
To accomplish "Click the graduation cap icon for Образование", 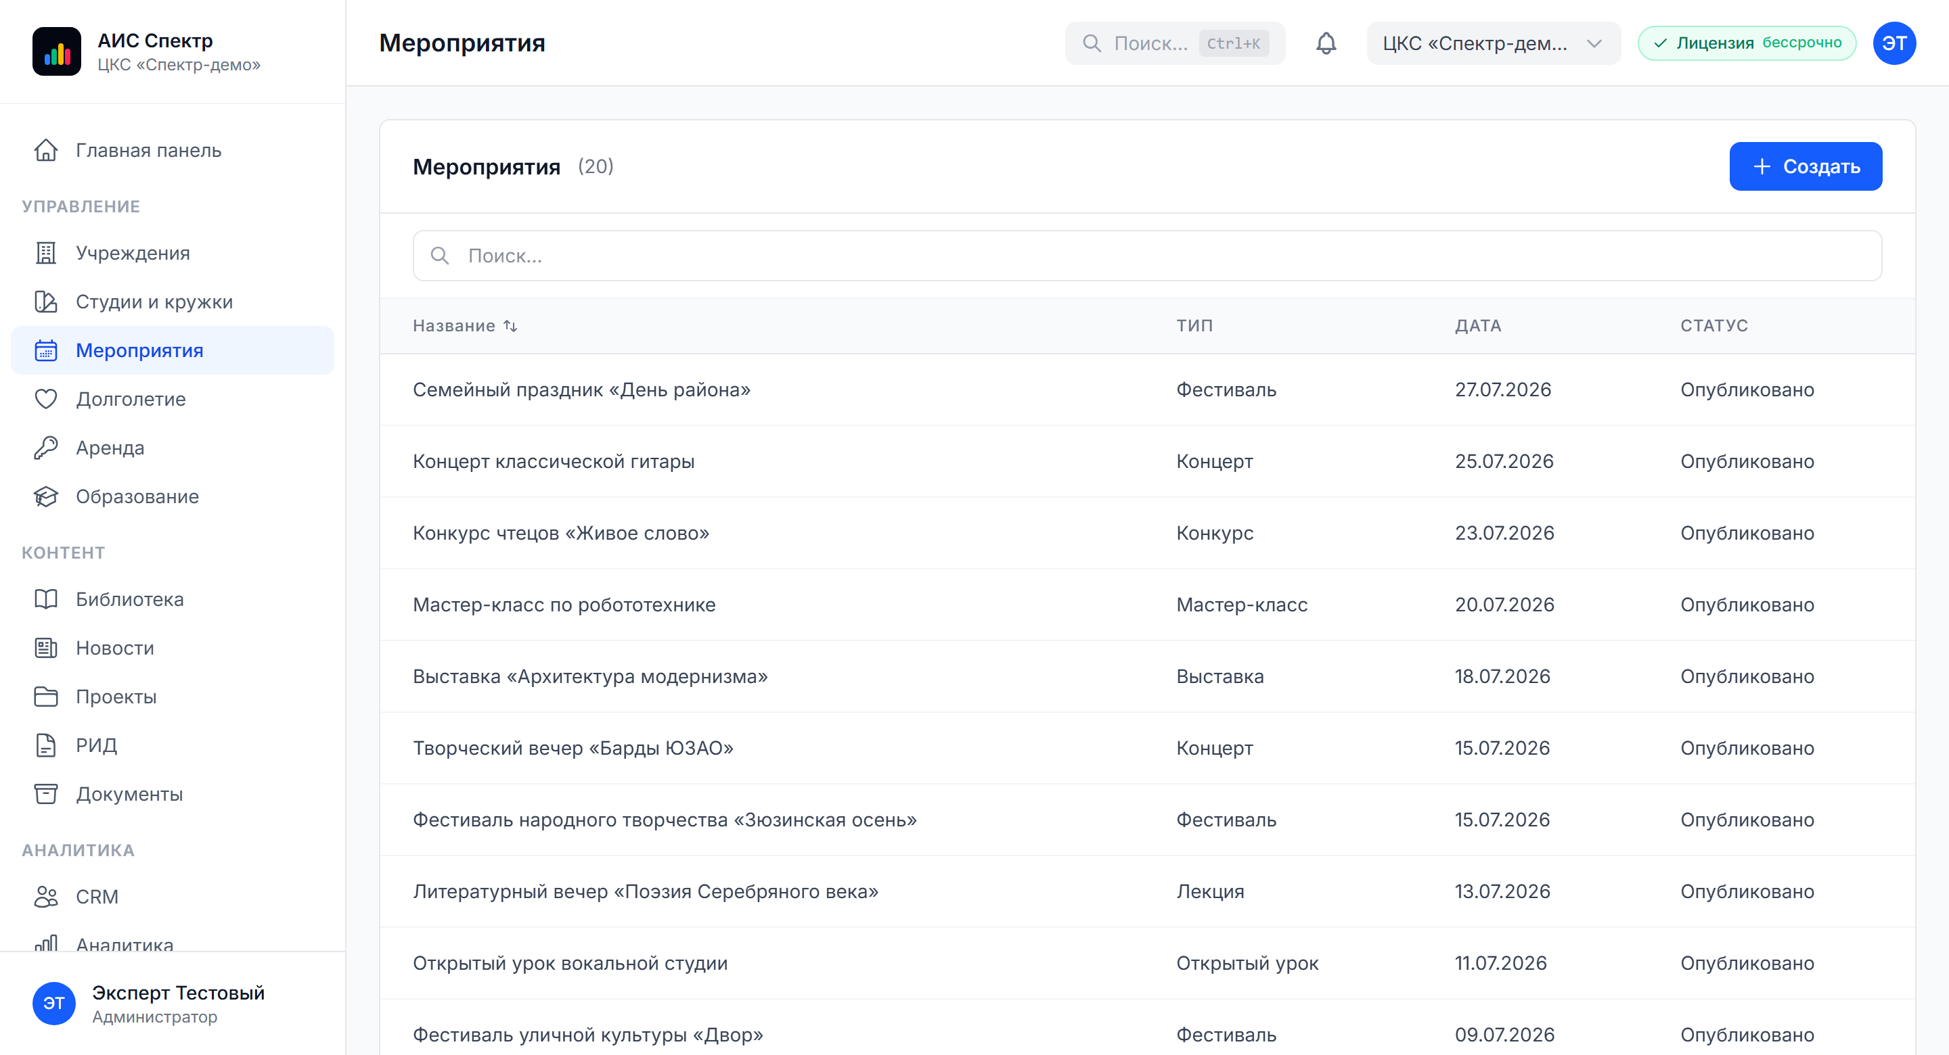I will click(46, 497).
